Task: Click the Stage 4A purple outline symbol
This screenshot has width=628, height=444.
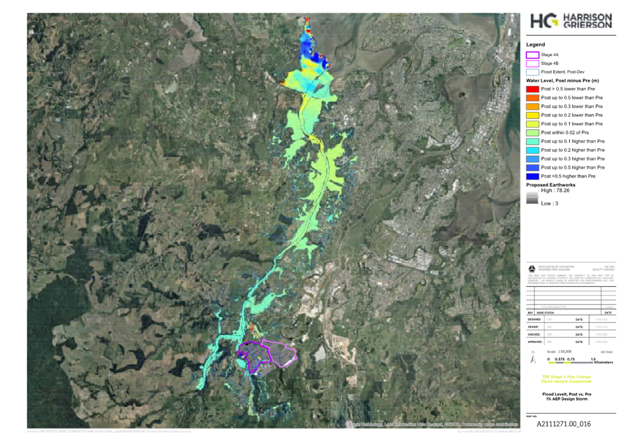Action: pyautogui.click(x=533, y=55)
